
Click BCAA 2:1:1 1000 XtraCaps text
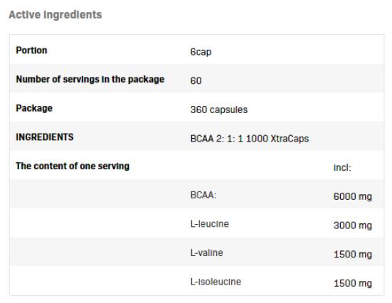250,139
